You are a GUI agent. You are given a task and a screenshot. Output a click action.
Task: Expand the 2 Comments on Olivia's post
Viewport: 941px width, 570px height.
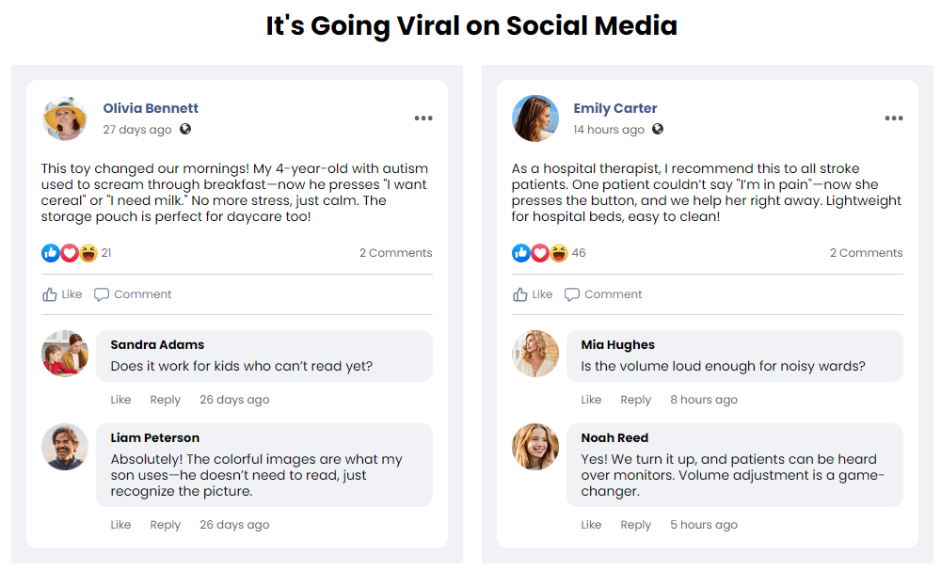(x=395, y=253)
